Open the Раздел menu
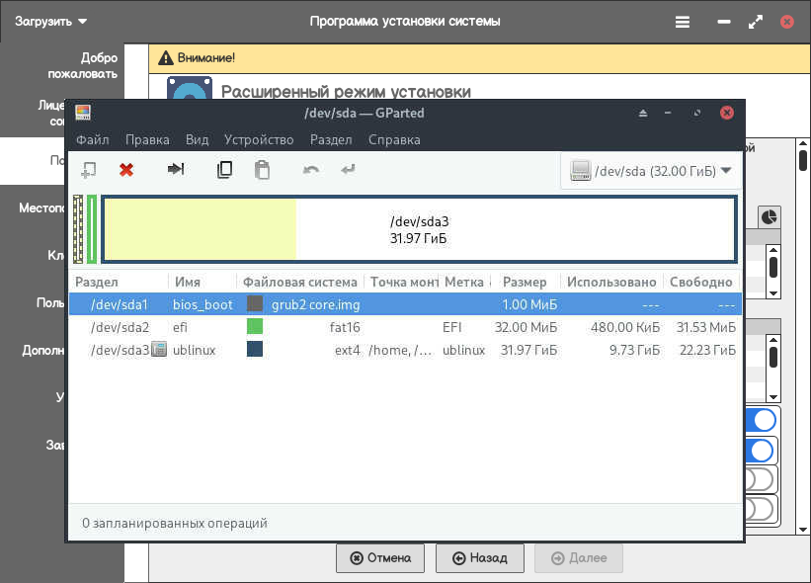Image resolution: width=811 pixels, height=583 pixels. pyautogui.click(x=331, y=139)
